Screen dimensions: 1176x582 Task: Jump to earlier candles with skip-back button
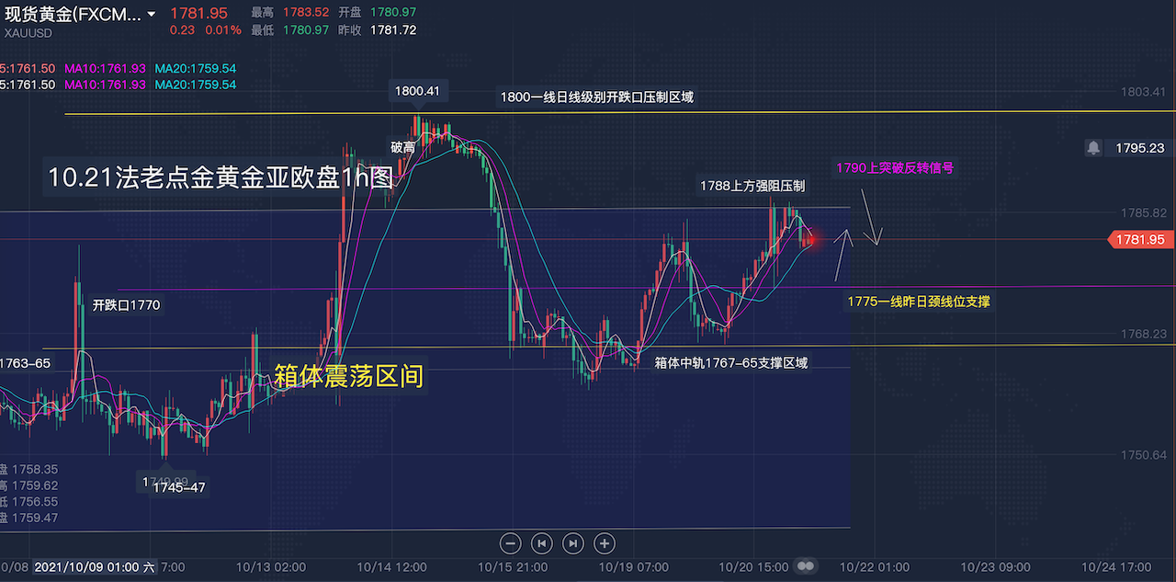(542, 543)
